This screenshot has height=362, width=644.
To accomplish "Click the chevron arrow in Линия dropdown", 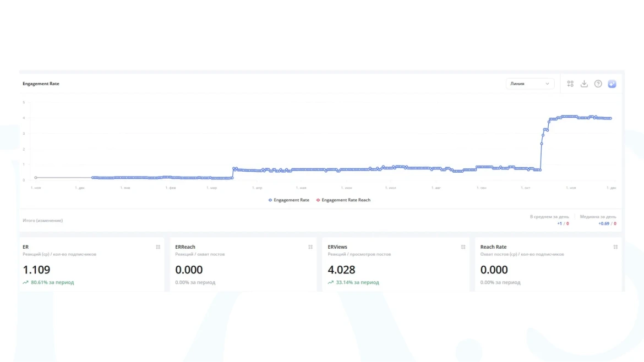I will [x=547, y=84].
